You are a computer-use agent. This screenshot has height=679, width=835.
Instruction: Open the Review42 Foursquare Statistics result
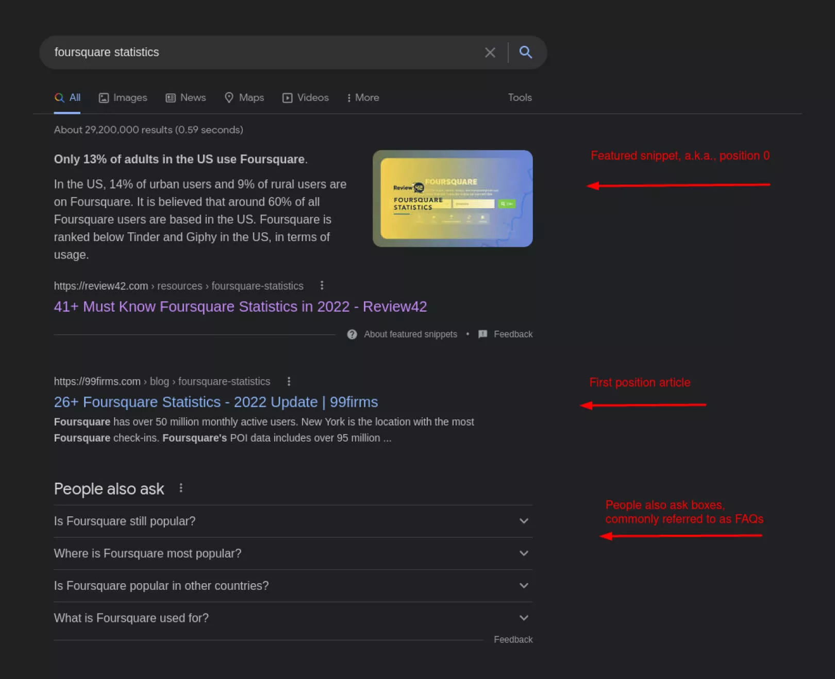click(240, 307)
